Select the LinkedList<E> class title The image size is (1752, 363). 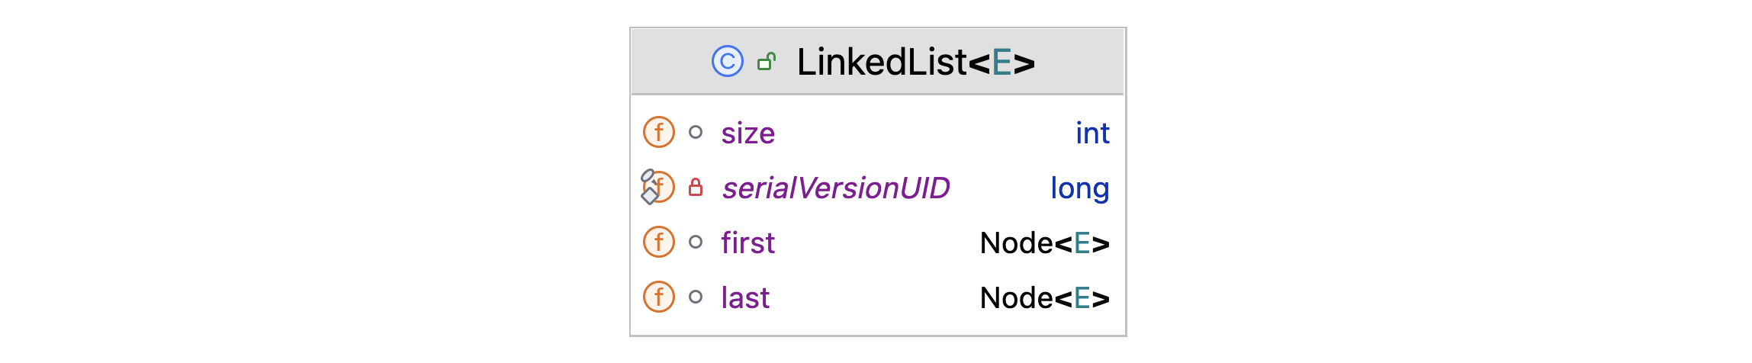pyautogui.click(x=915, y=62)
